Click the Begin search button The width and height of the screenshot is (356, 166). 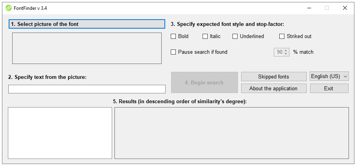click(204, 82)
